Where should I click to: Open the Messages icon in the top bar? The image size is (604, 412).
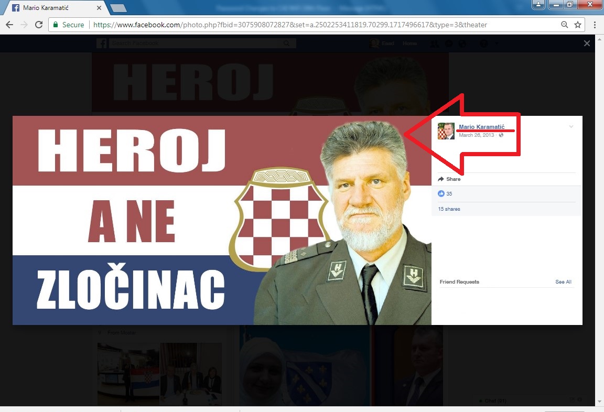(448, 44)
